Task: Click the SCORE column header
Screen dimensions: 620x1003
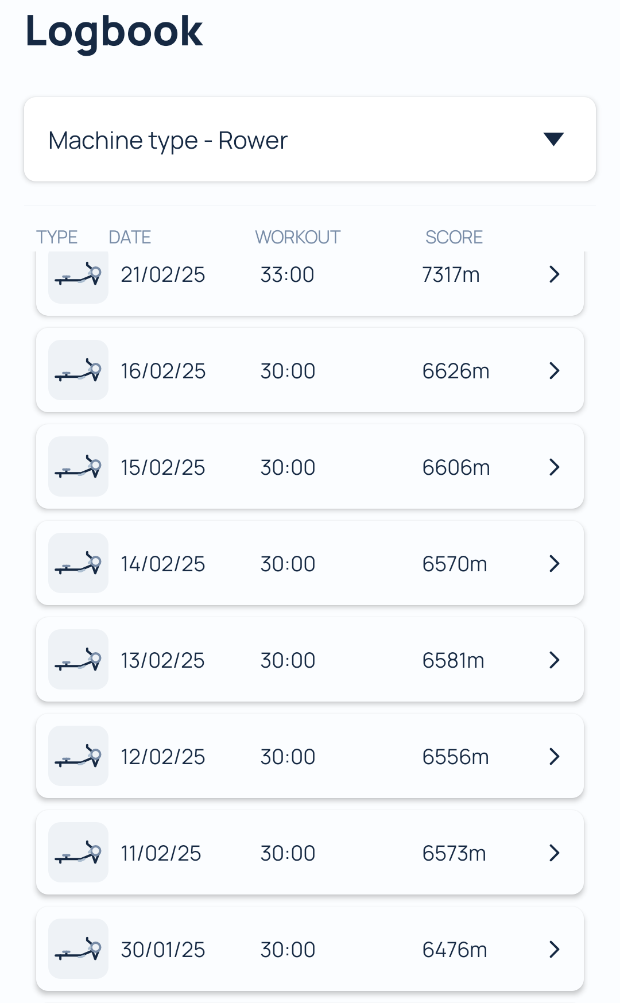Action: pyautogui.click(x=454, y=237)
